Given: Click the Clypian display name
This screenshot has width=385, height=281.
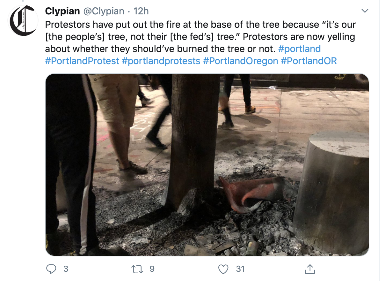Looking at the screenshot, I should 62,11.
